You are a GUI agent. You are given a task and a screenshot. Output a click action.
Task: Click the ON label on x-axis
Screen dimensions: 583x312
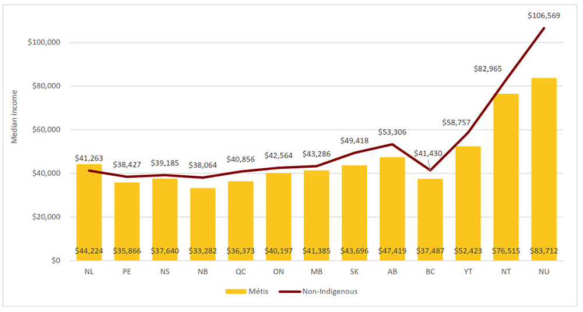click(278, 271)
